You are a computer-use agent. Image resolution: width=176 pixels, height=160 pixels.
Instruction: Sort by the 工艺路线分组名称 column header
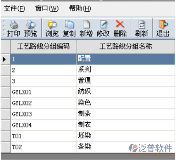pyautogui.click(x=126, y=47)
